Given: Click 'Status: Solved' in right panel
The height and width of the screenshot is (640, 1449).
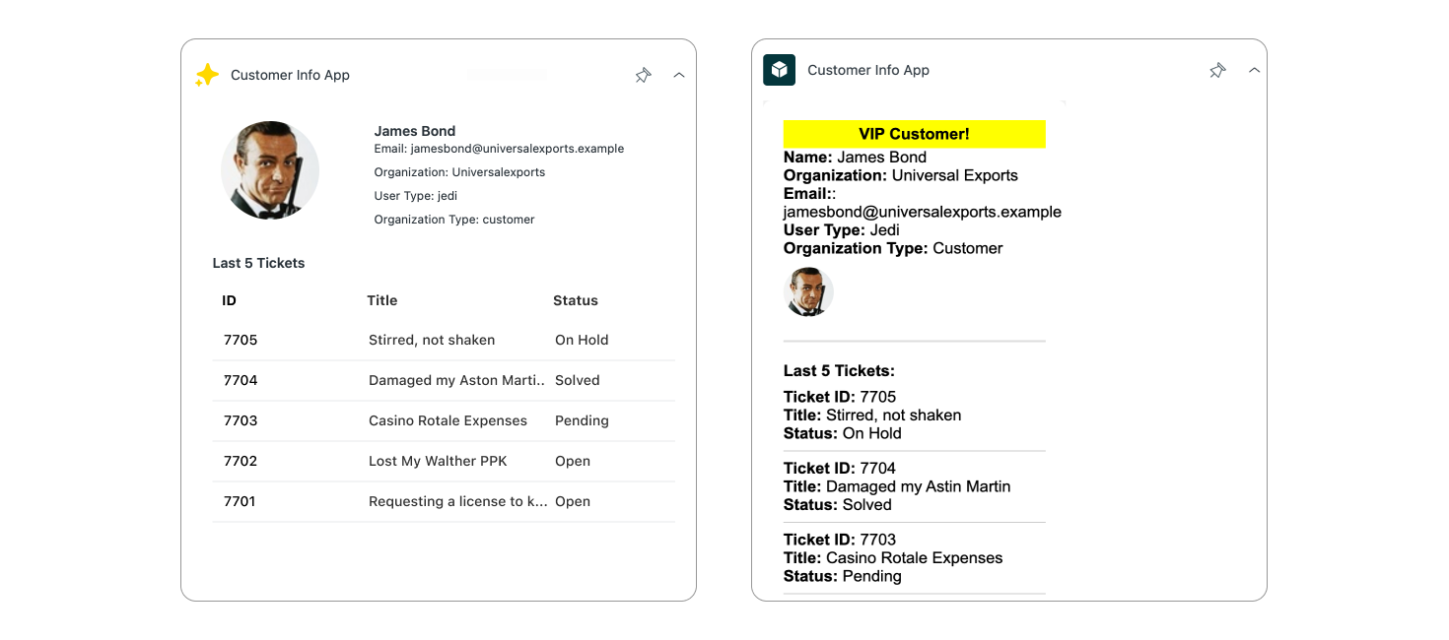Looking at the screenshot, I should 838,505.
